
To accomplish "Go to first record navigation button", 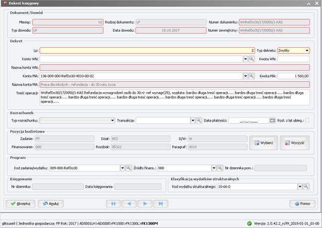I will point(113,204).
